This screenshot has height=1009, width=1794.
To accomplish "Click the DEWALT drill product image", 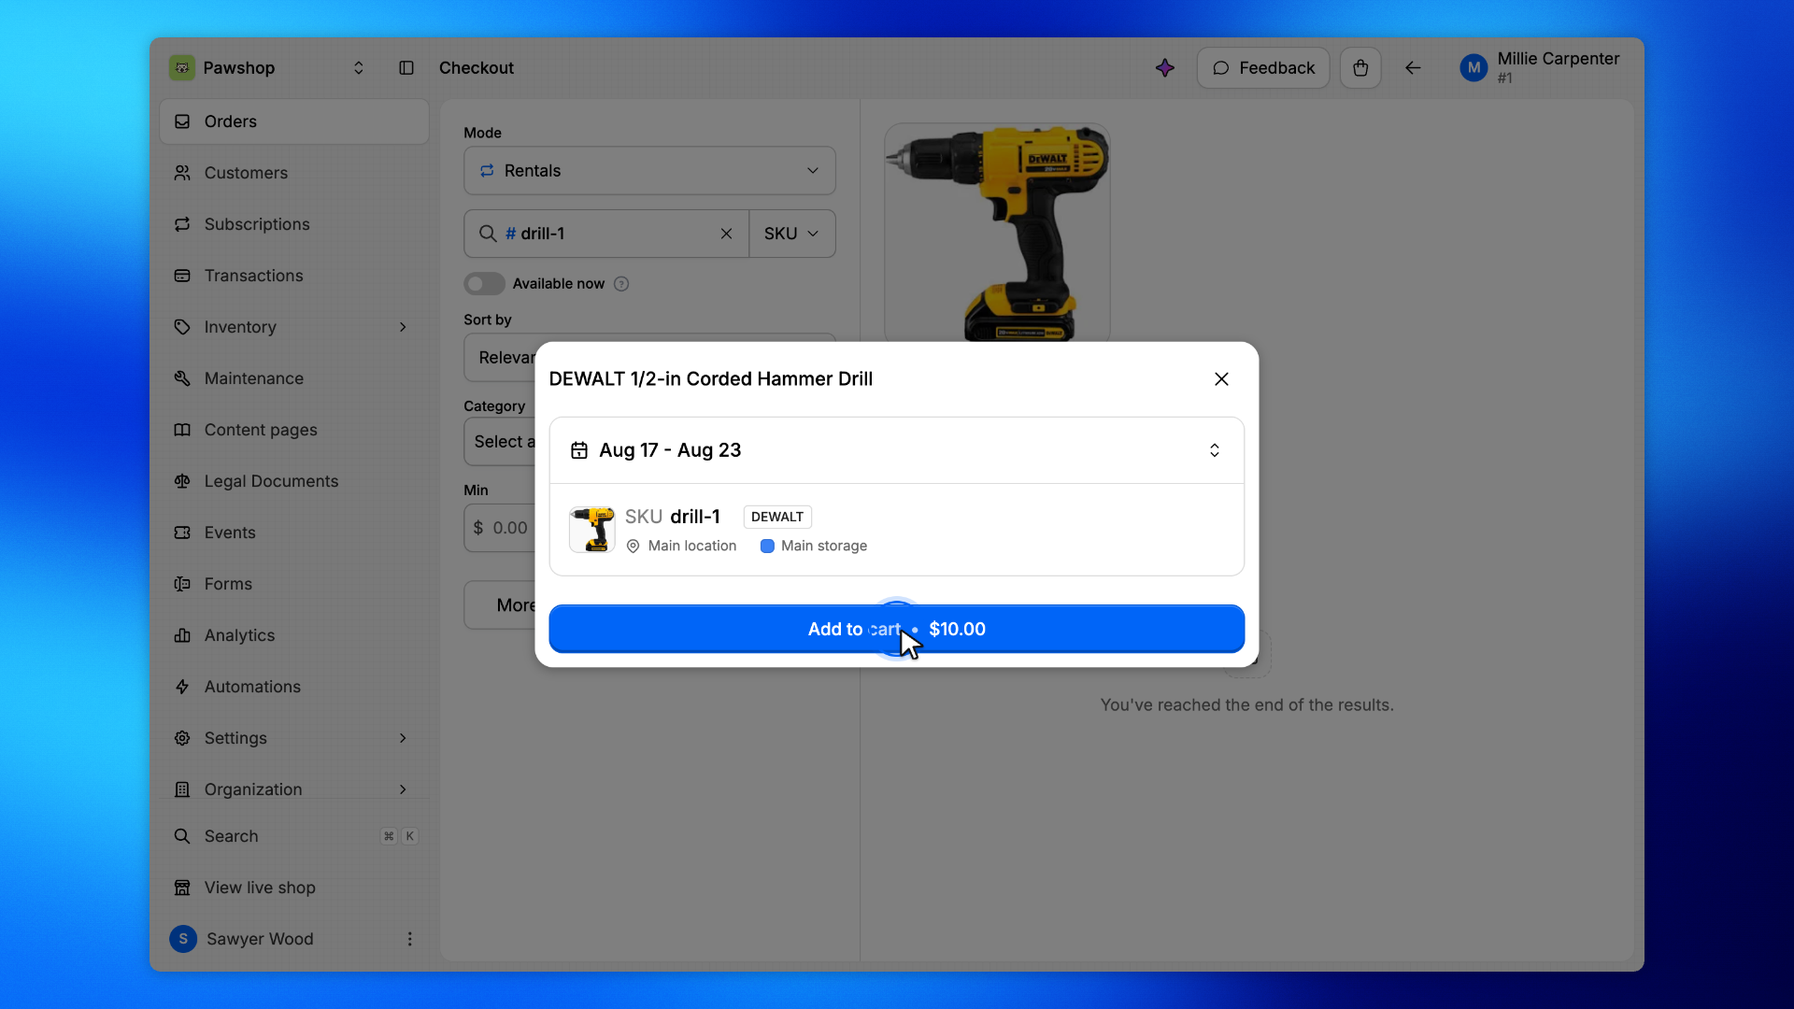I will click(997, 233).
